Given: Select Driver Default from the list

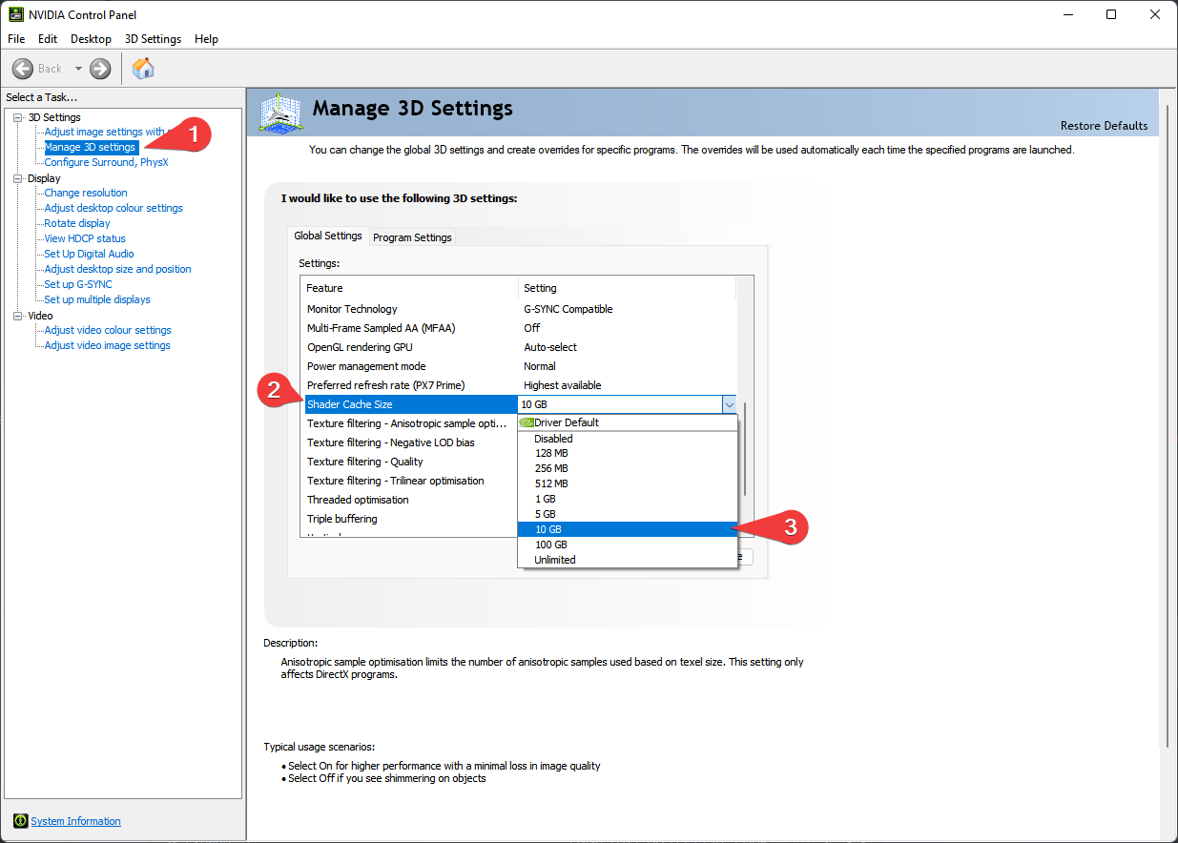Looking at the screenshot, I should pyautogui.click(x=567, y=422).
